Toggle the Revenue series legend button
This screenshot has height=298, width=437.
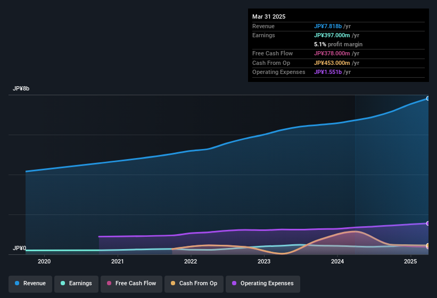point(30,284)
